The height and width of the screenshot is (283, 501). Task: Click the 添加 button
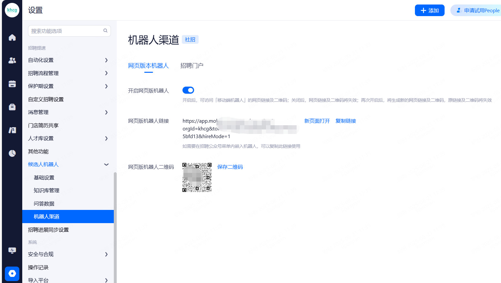click(x=429, y=10)
